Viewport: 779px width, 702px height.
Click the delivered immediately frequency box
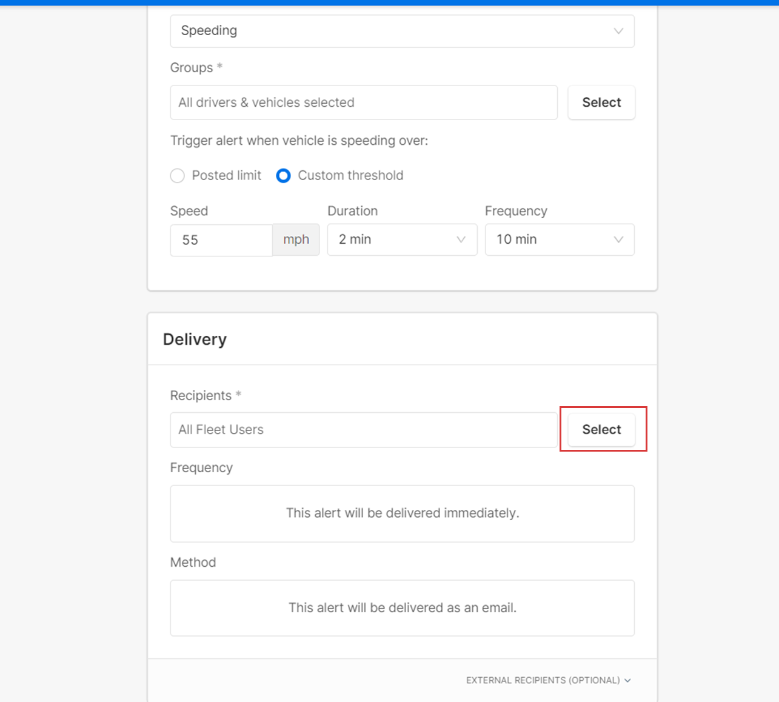coord(402,513)
